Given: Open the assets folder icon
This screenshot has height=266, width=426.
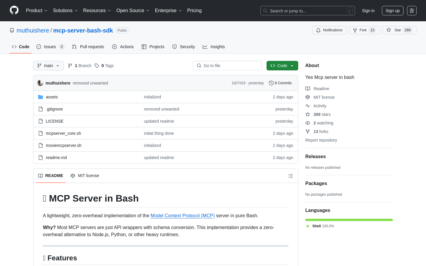Looking at the screenshot, I should tap(41, 97).
